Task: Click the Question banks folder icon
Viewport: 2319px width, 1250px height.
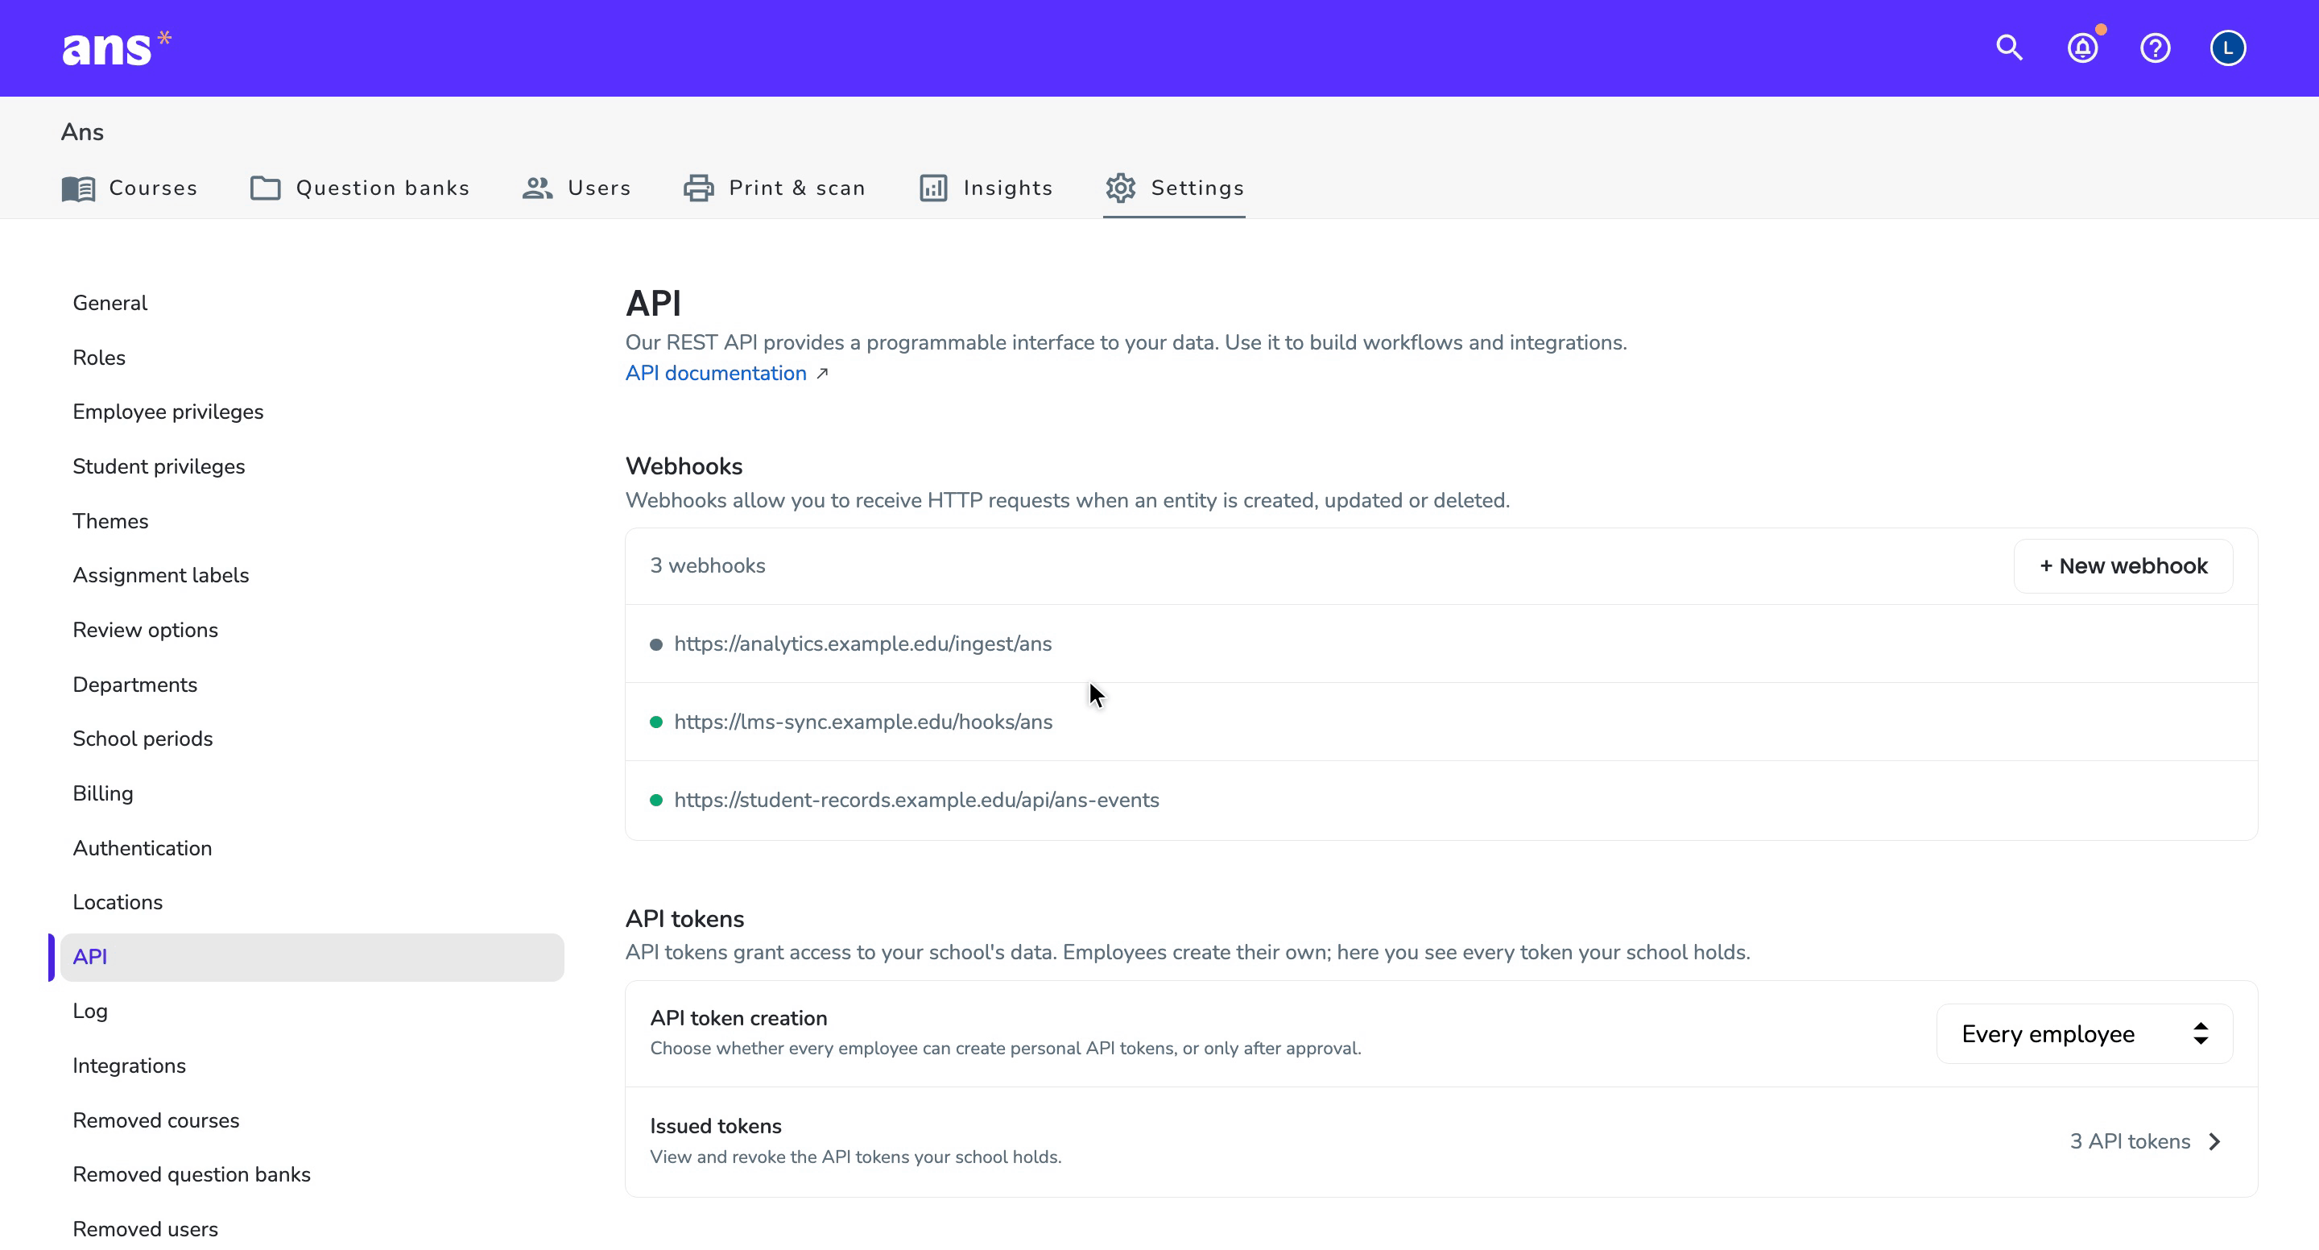Action: point(266,188)
